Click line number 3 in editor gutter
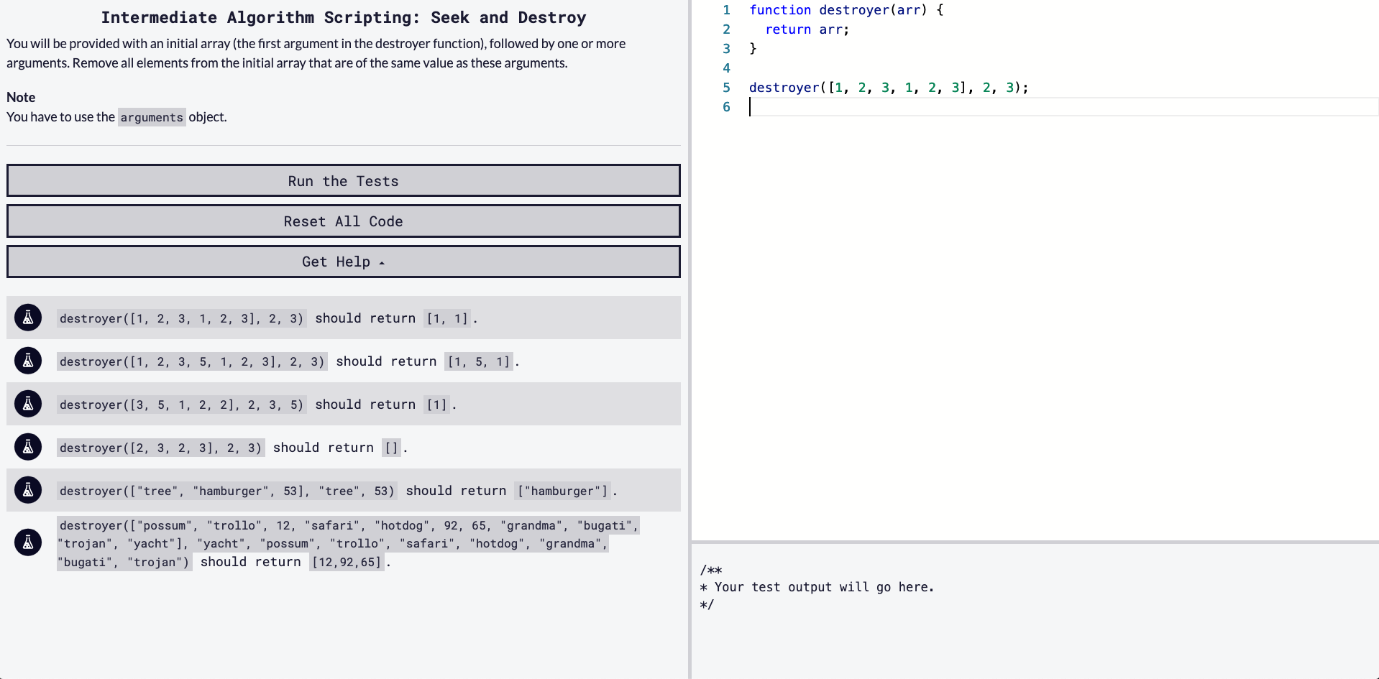This screenshot has height=679, width=1379. click(x=726, y=49)
